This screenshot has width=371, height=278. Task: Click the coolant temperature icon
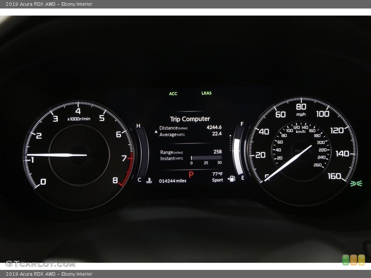click(x=149, y=180)
